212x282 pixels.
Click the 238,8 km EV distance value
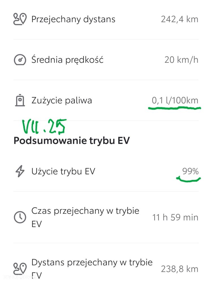point(179,269)
